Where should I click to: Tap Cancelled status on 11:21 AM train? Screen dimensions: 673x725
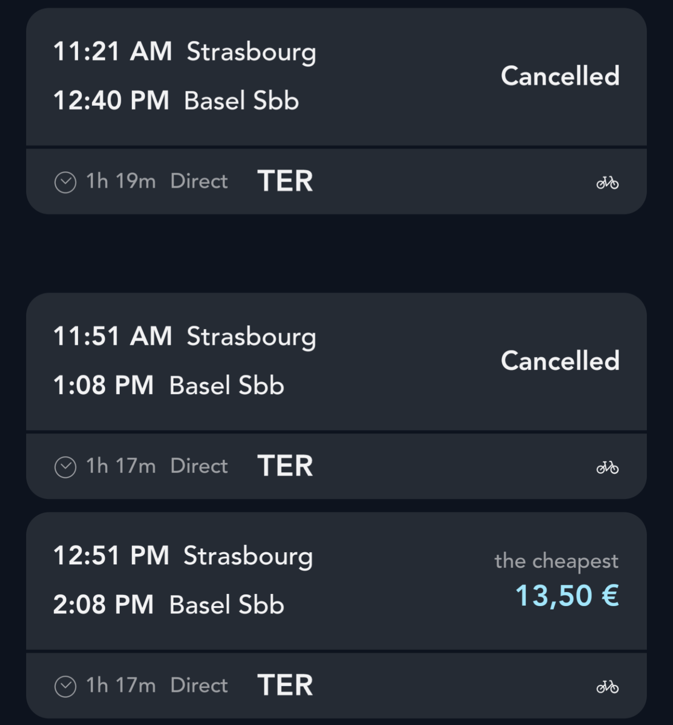click(x=560, y=76)
